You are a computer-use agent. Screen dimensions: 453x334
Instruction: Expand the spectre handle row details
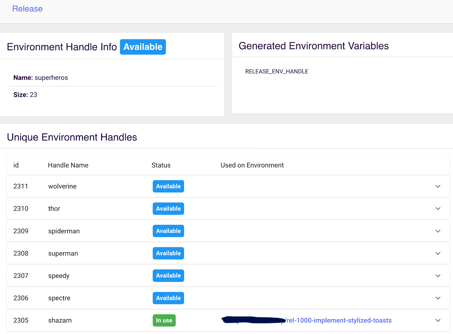tap(438, 298)
